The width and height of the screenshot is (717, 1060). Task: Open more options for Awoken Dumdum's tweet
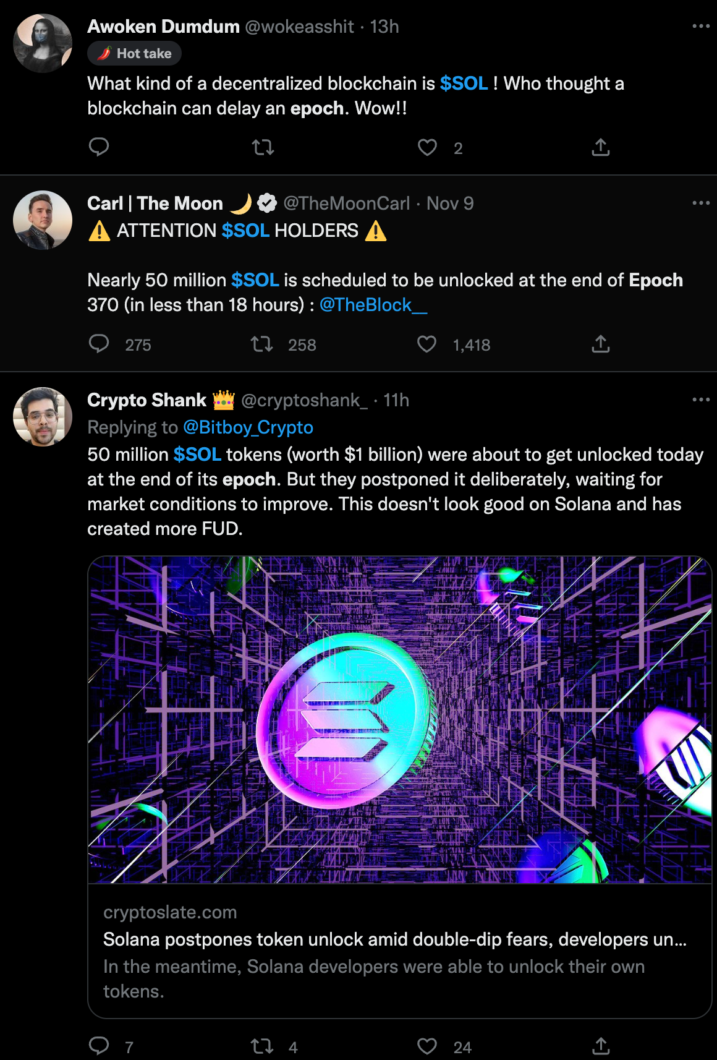(701, 26)
